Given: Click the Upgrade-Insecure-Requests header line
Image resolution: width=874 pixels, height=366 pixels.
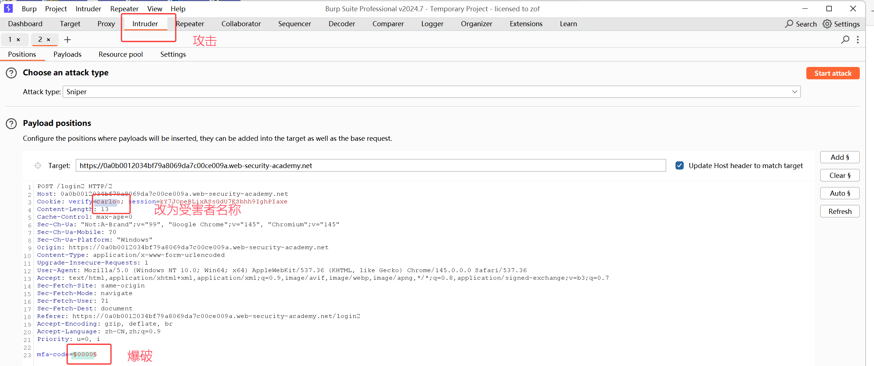Looking at the screenshot, I should 92,263.
